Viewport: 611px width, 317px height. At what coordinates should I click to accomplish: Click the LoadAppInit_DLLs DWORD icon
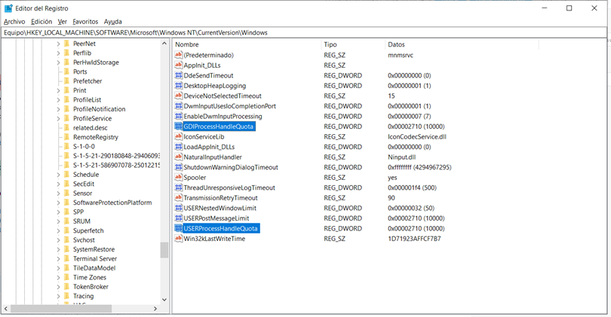pos(179,147)
